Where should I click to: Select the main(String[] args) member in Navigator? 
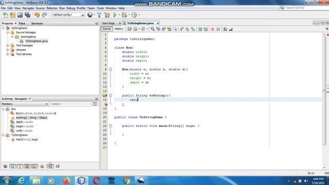click(27, 139)
